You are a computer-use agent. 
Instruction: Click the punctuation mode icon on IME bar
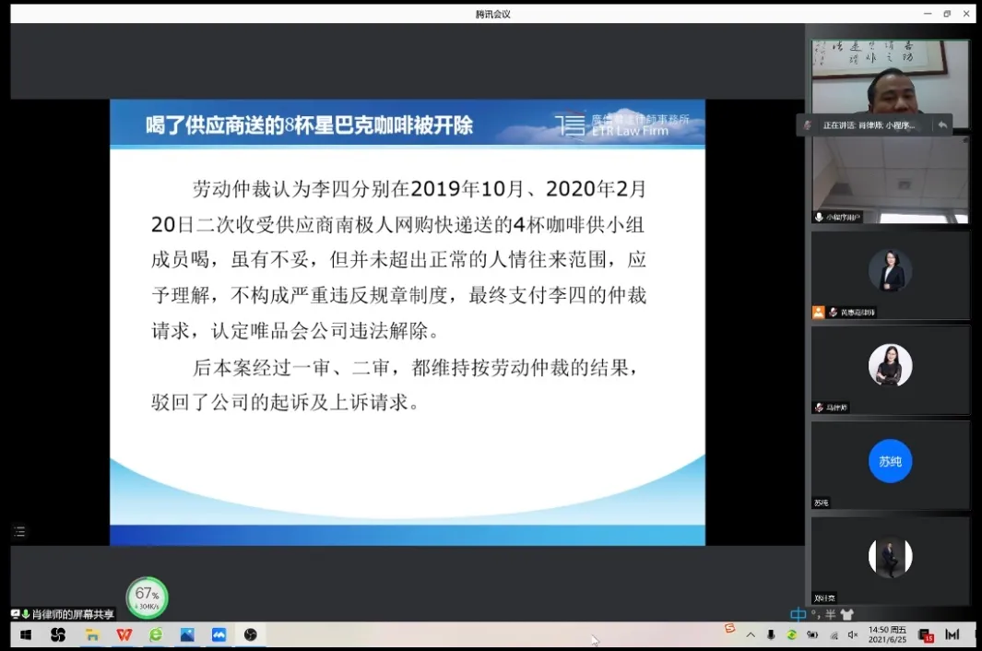(815, 614)
